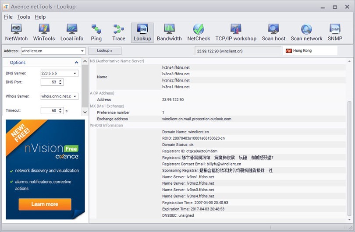Click the Lookup > button
The height and width of the screenshot is (232, 355).
tap(105, 51)
